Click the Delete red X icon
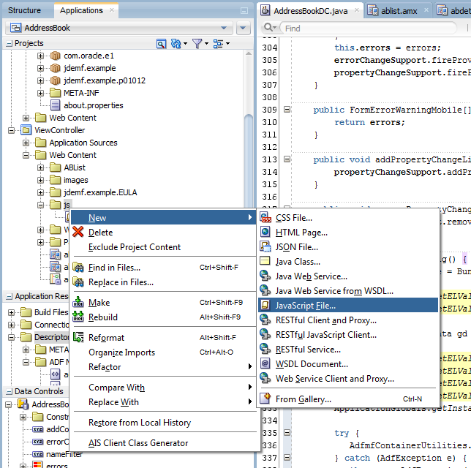This screenshot has height=468, width=471. (x=78, y=233)
